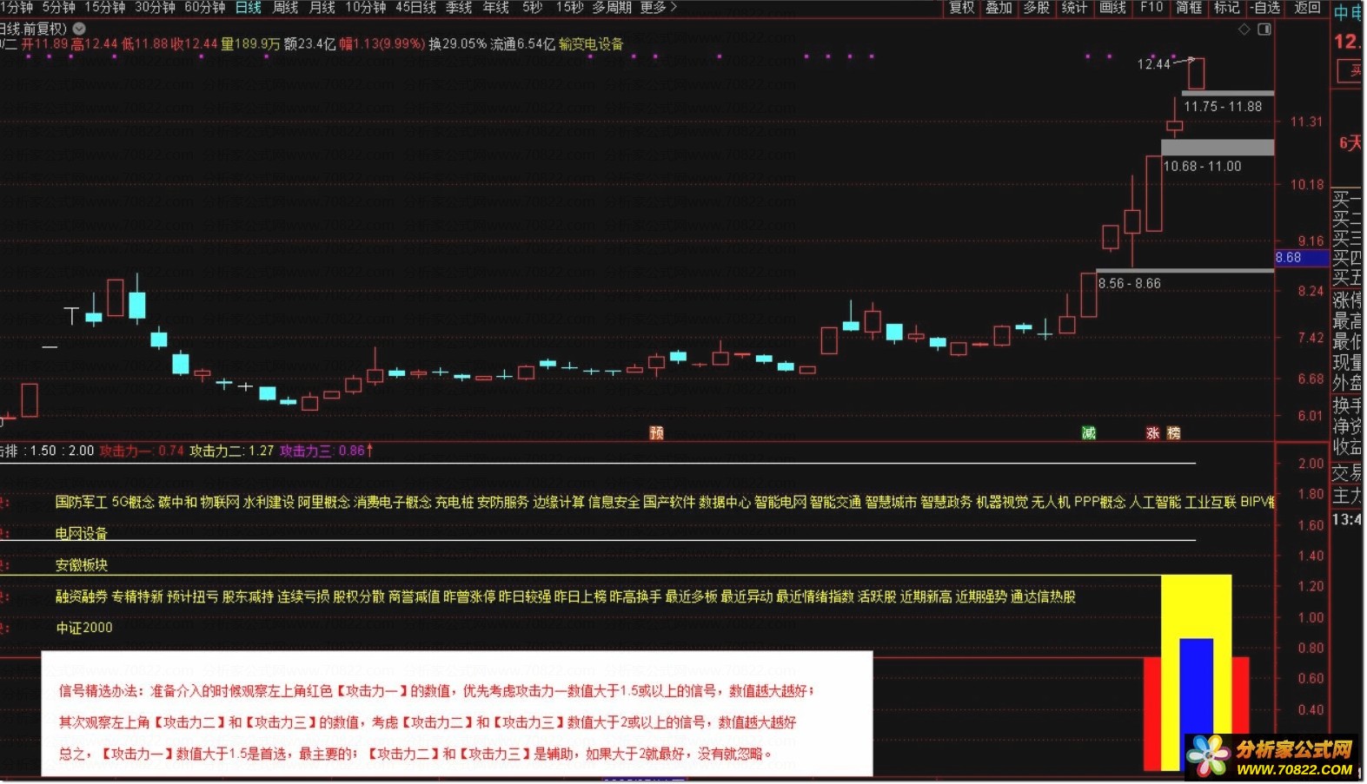This screenshot has width=1367, height=784.
Task: Open the 输变电设备 industry link
Action: click(x=592, y=44)
